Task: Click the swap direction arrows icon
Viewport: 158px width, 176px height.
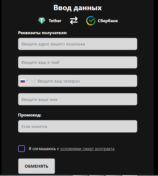Action: point(74,21)
